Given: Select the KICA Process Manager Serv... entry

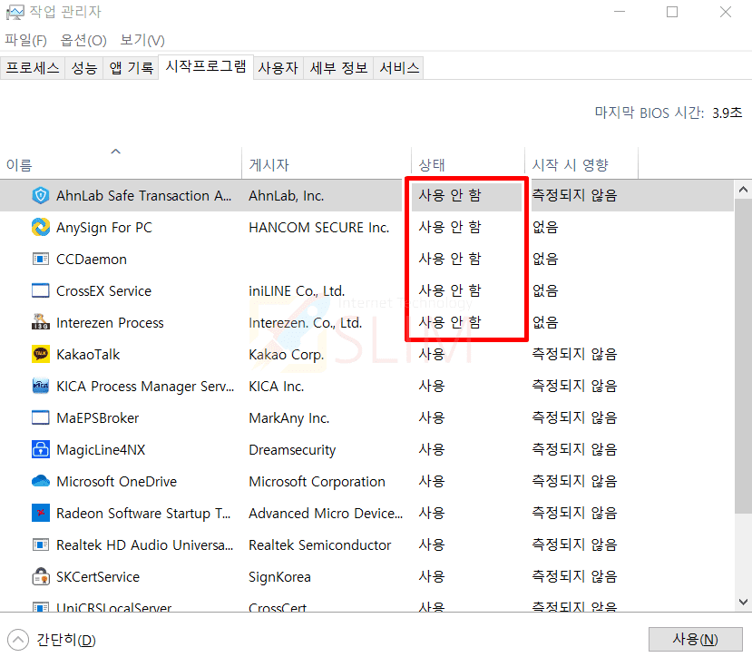Looking at the screenshot, I should coord(145,387).
